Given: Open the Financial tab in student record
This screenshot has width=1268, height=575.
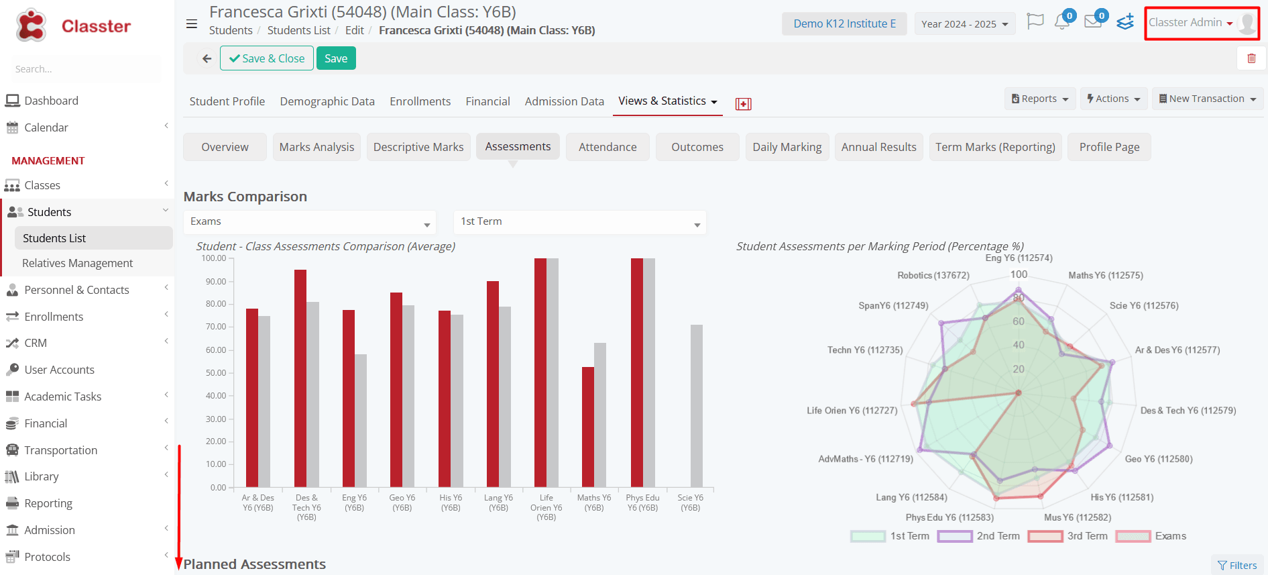Looking at the screenshot, I should (x=488, y=101).
